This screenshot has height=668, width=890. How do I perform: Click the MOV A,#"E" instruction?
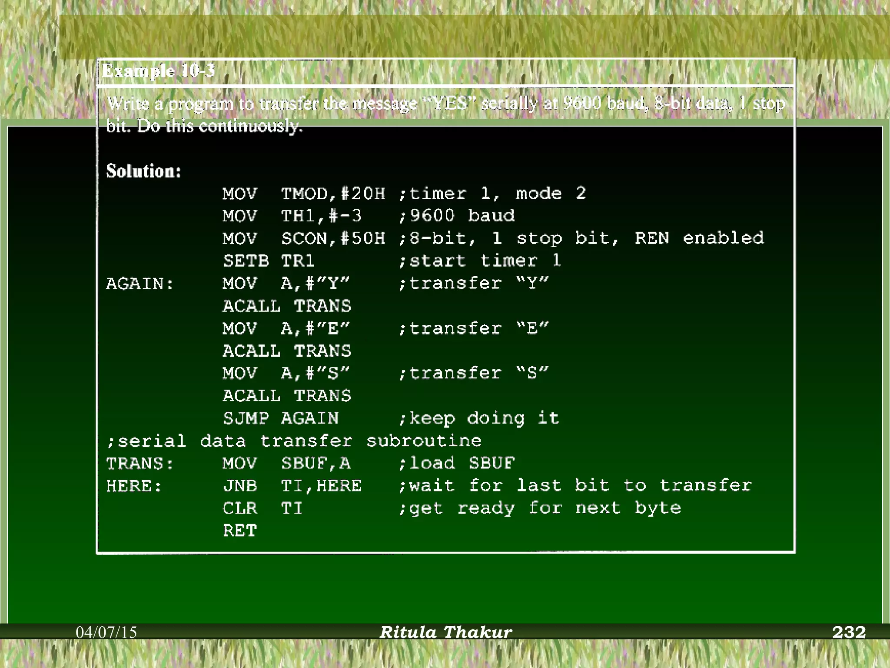286,328
